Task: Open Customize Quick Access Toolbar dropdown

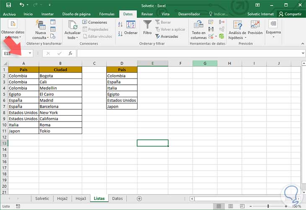Action: (49, 5)
